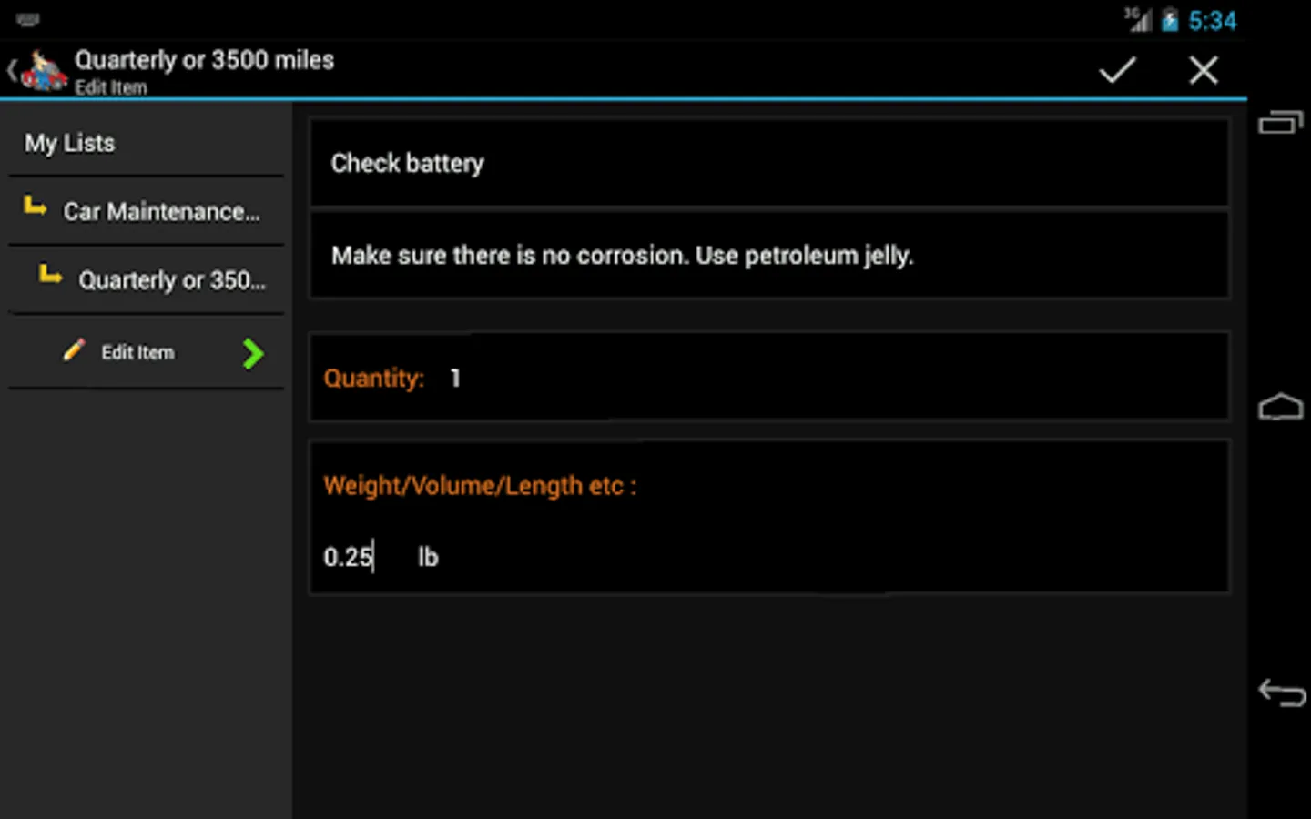Open My Lists in the sidebar

click(70, 143)
